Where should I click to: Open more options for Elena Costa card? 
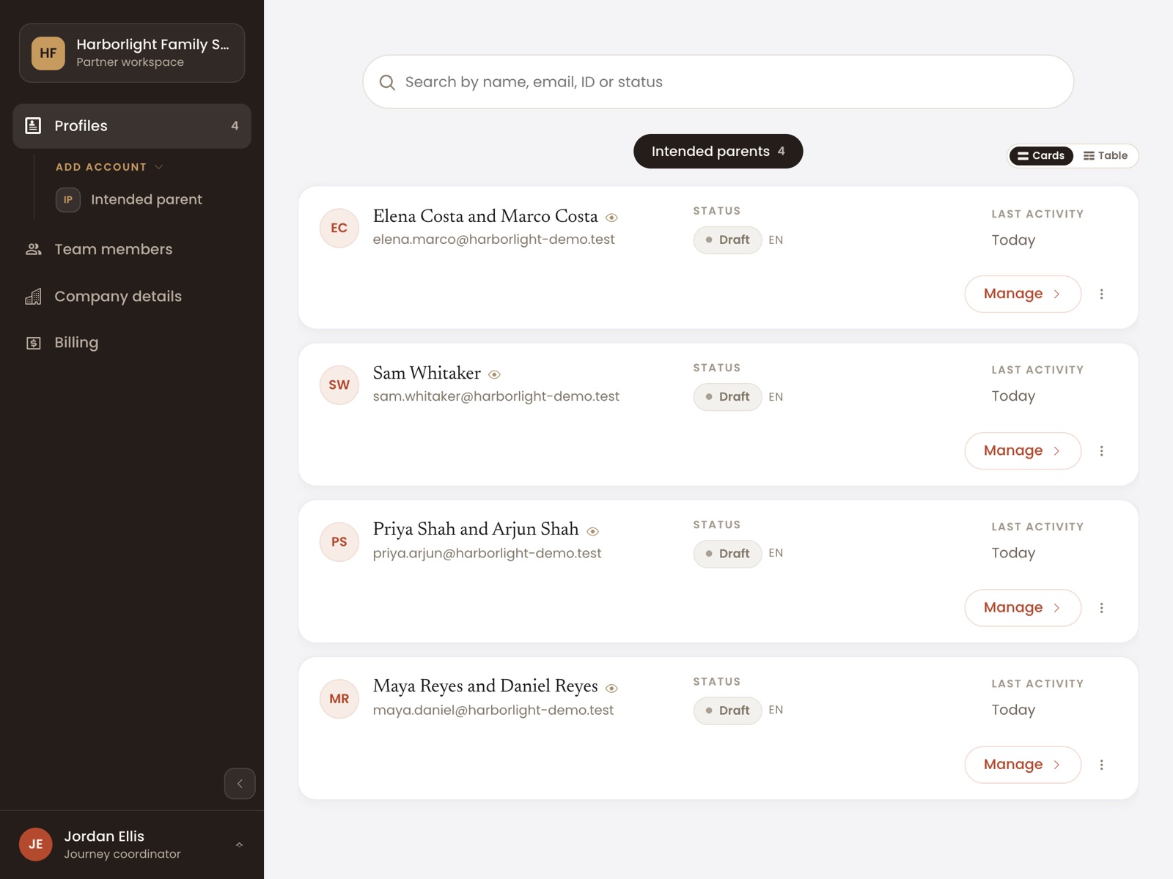point(1101,294)
